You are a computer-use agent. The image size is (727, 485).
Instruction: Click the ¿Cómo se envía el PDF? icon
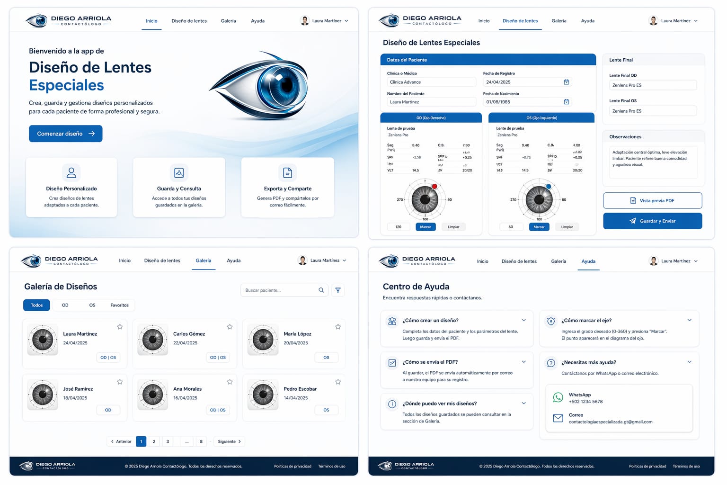click(392, 363)
